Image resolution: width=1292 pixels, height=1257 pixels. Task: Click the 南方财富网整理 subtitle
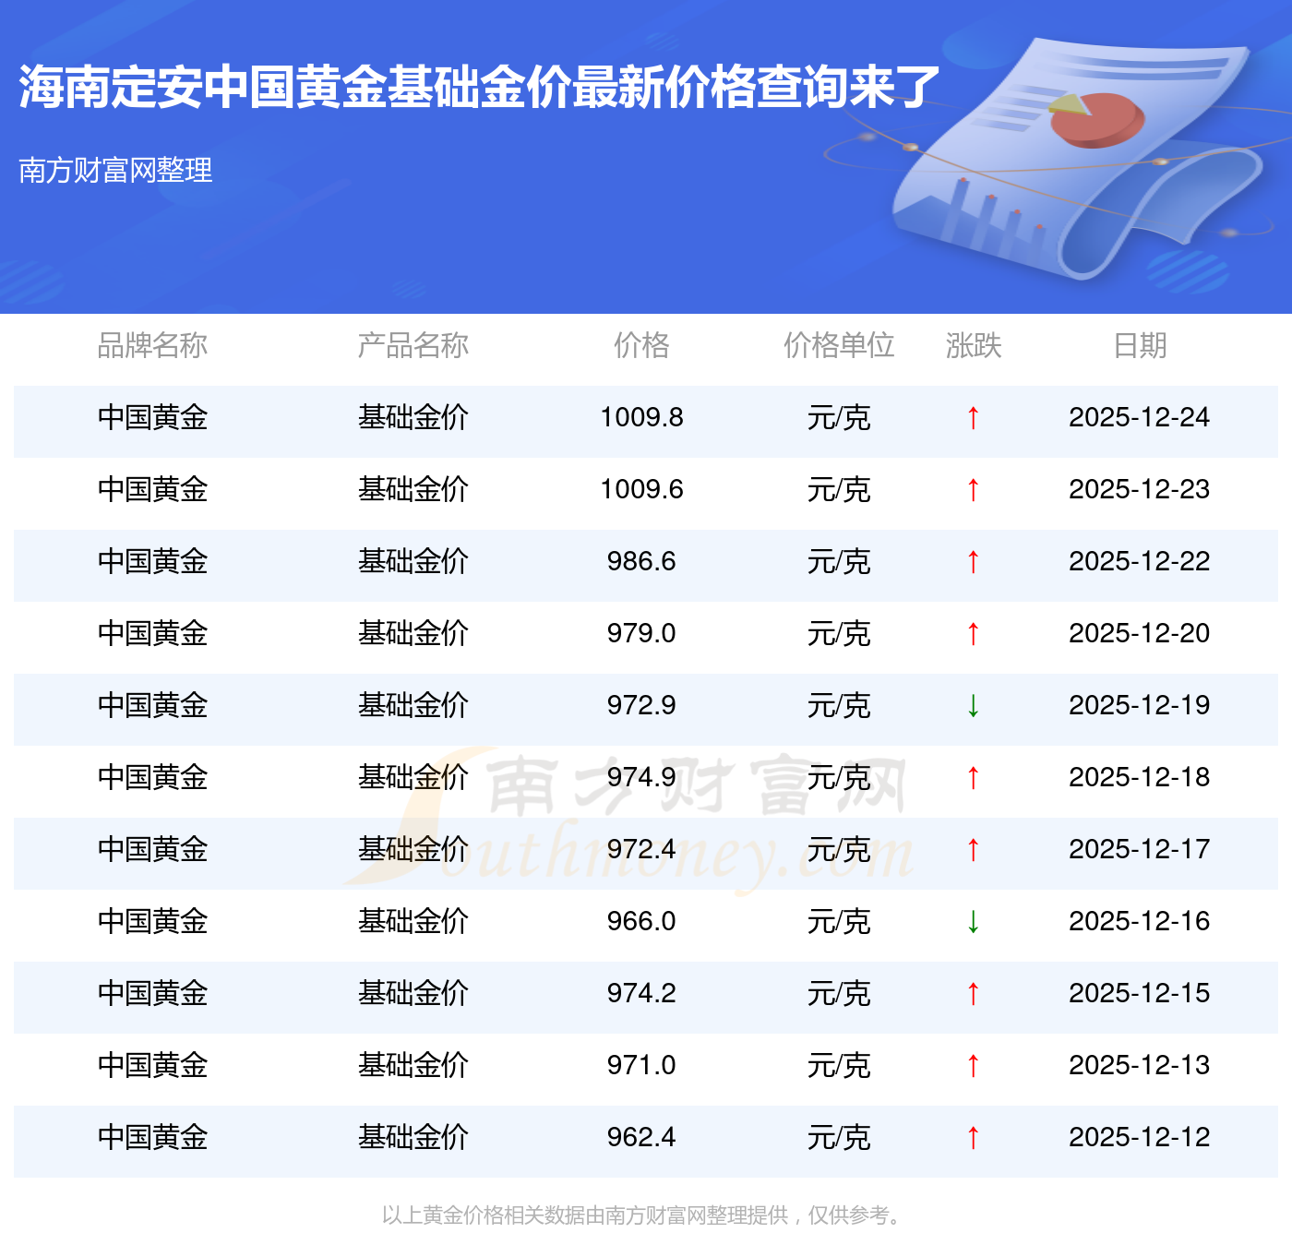click(115, 170)
